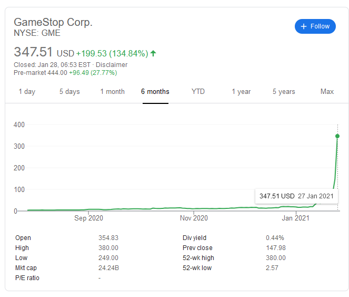The width and height of the screenshot is (349, 297).
Task: Click the Jan 2021 axis label
Action: (x=296, y=218)
